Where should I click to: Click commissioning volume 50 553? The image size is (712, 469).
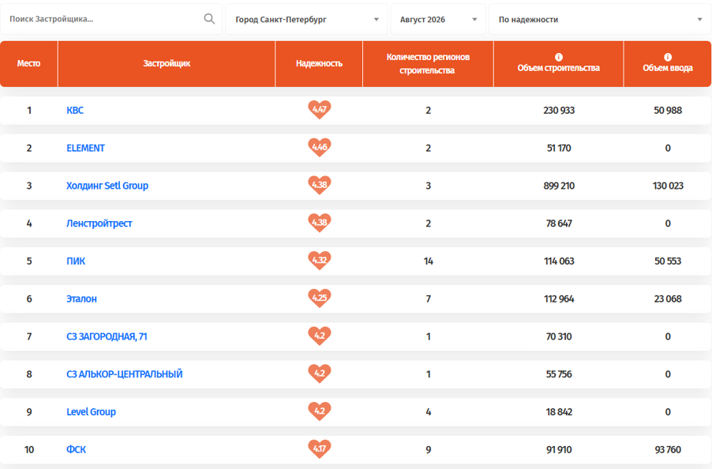tap(668, 261)
